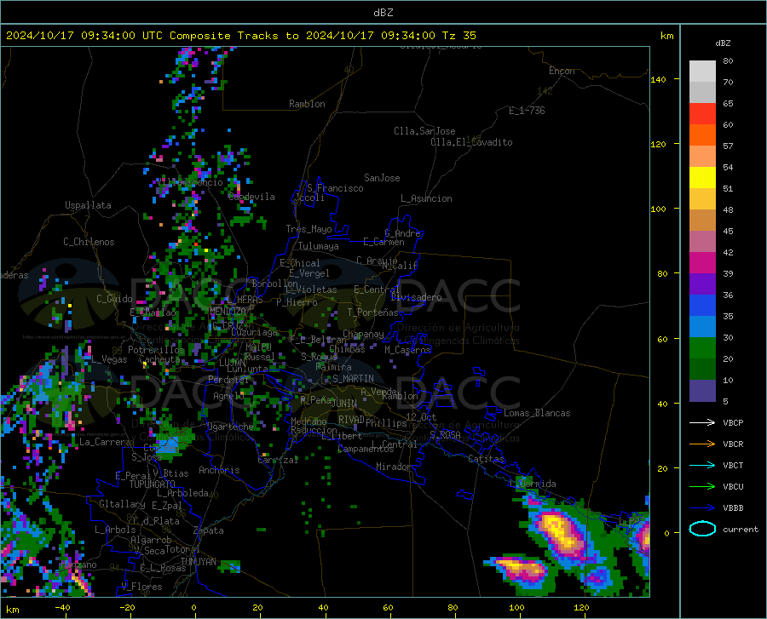Click the 'TUNUYAN' map label
The image size is (767, 619).
198,561
